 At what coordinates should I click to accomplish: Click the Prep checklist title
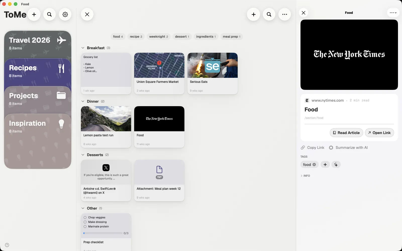93,242
